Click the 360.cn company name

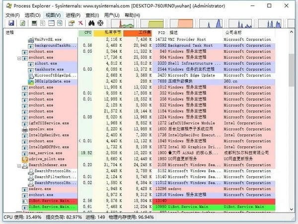point(230,82)
